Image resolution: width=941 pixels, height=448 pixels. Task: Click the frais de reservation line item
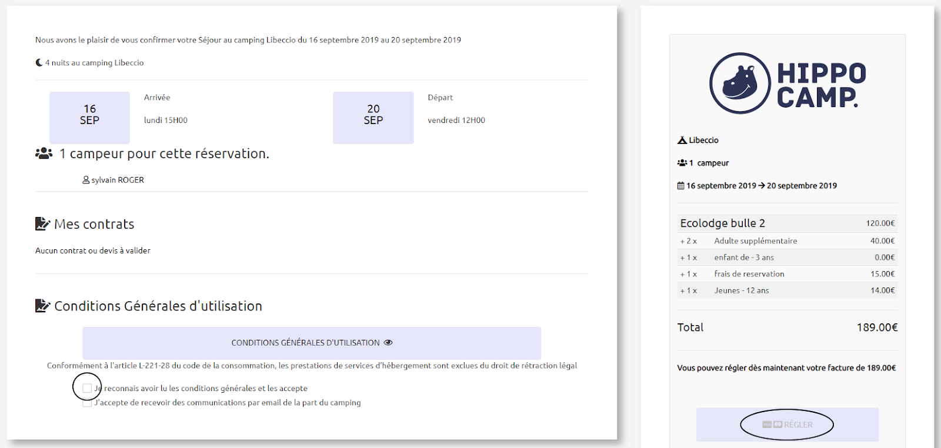pos(749,274)
